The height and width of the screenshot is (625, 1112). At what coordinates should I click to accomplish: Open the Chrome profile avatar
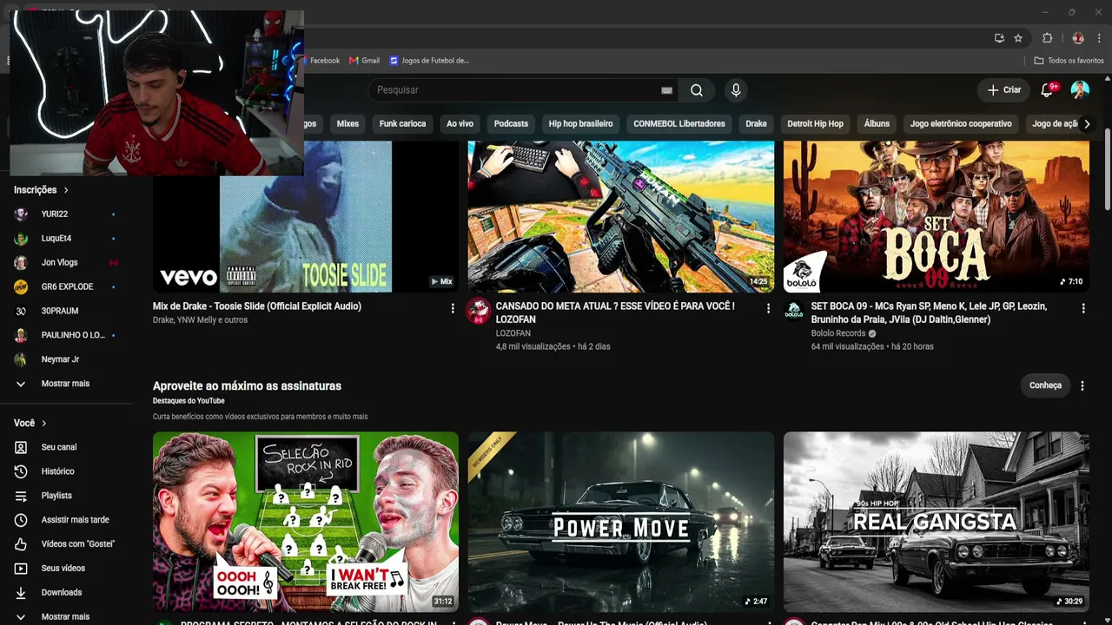[1078, 38]
